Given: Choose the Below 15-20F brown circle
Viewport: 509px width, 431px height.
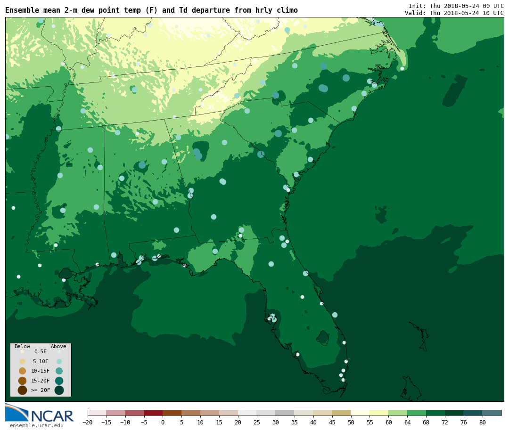Looking at the screenshot, I should click(23, 381).
